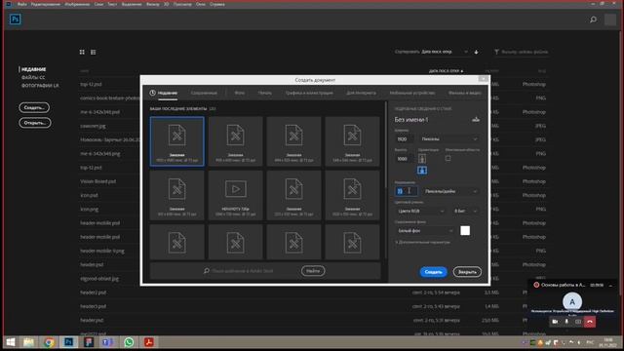Open the Недавние tab in the new-document dialog
This screenshot has height=351, width=624.
pos(167,93)
